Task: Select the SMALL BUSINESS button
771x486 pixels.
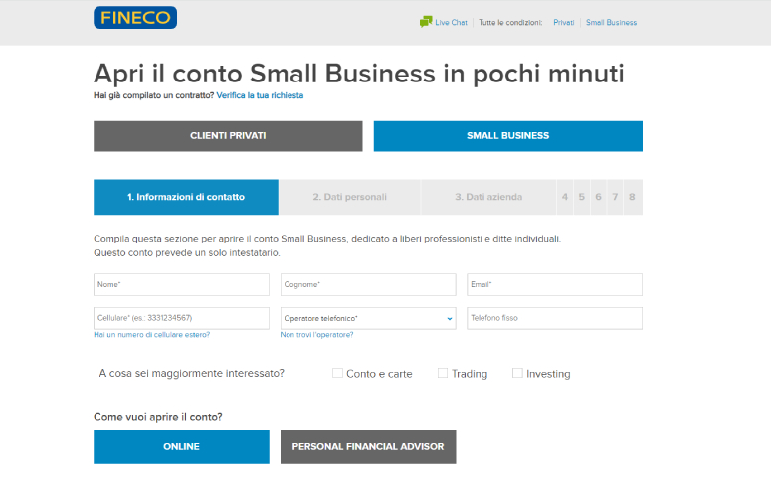Action: point(508,136)
